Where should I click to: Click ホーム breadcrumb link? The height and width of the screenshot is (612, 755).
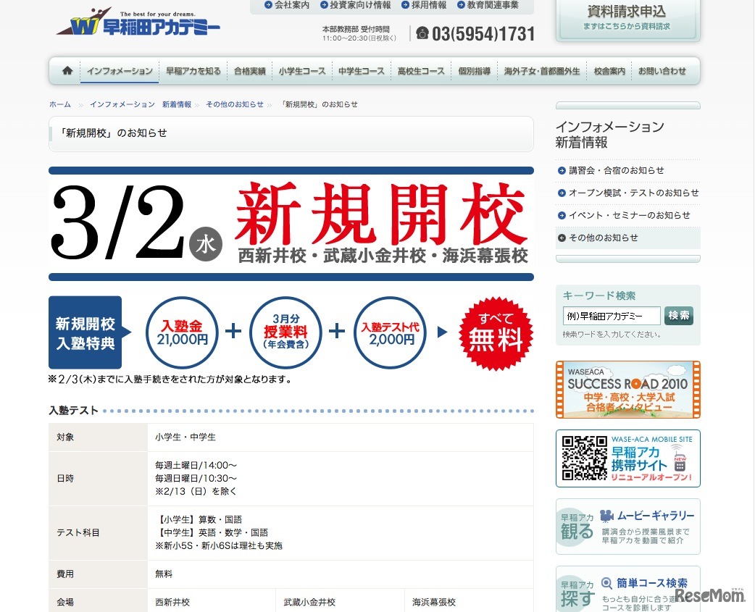[x=60, y=104]
